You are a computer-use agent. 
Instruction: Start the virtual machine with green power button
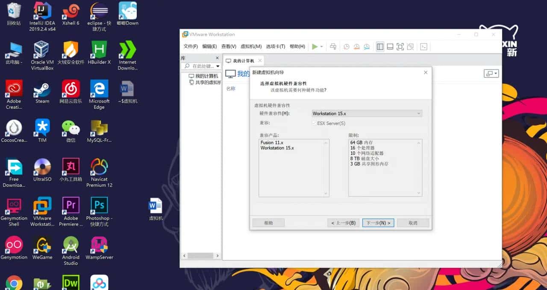tap(315, 46)
